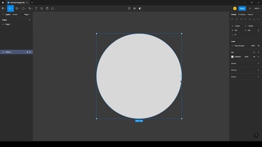Open the Figma main menu
The height and width of the screenshot is (147, 262).
coord(3,9)
